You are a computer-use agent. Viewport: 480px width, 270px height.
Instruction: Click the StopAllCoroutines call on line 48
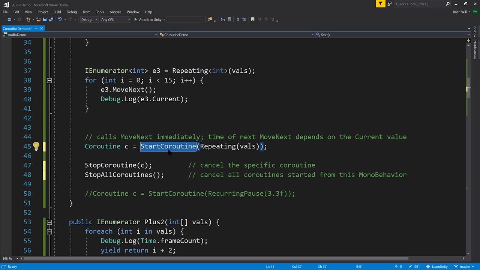click(x=124, y=175)
